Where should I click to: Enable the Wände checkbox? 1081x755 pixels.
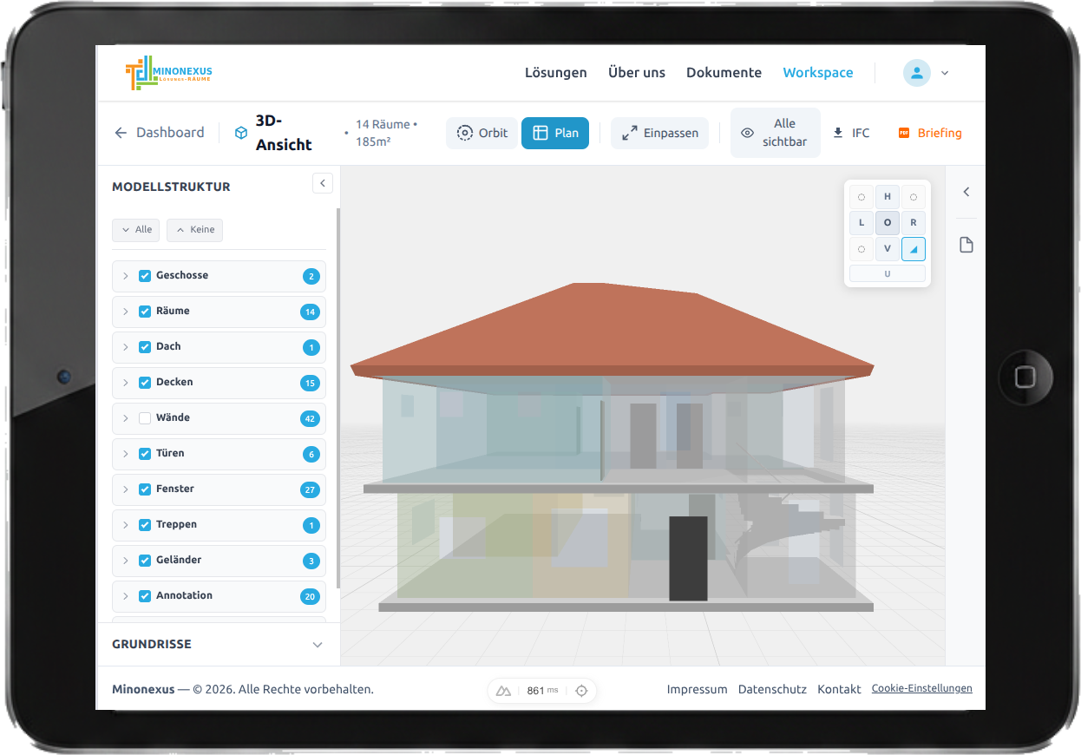(x=145, y=418)
